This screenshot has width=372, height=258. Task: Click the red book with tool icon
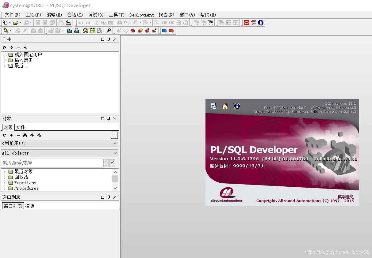point(154,31)
